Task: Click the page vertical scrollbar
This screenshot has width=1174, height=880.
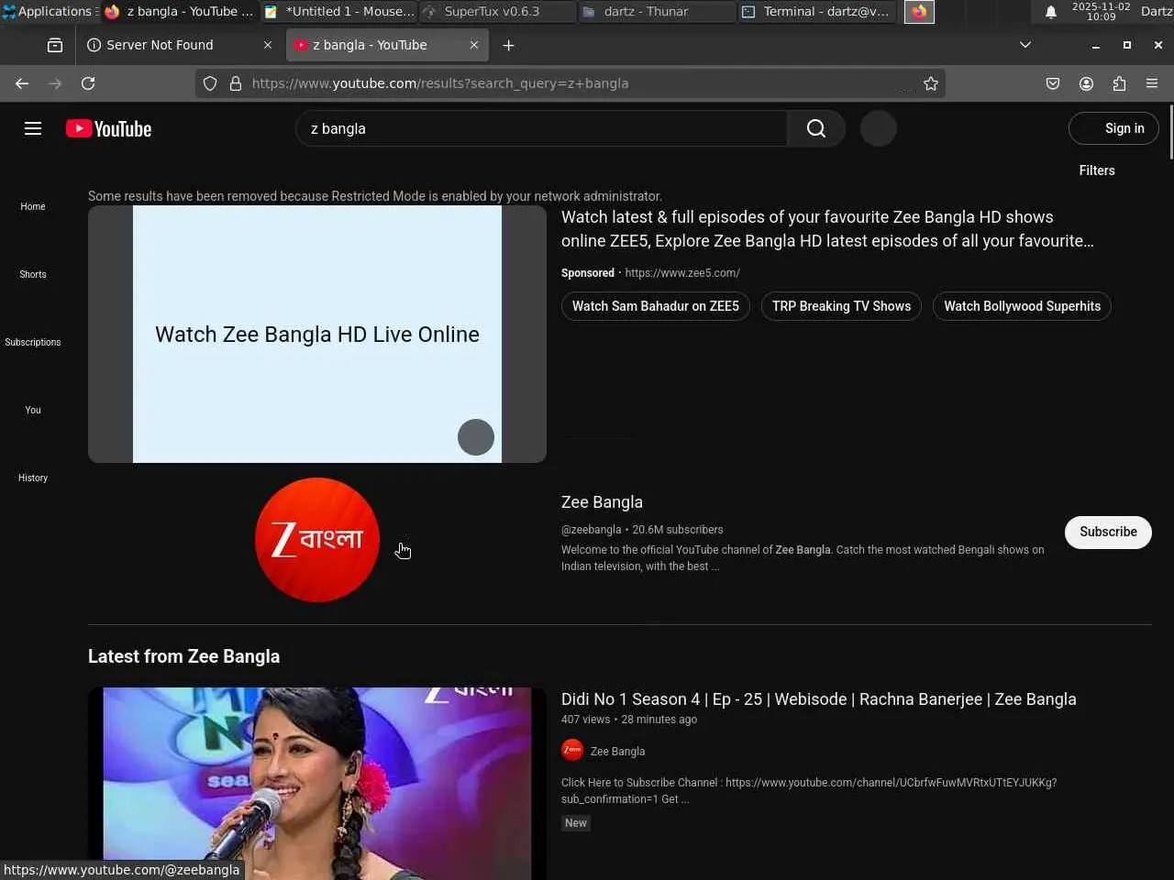Action: pos(1170,133)
